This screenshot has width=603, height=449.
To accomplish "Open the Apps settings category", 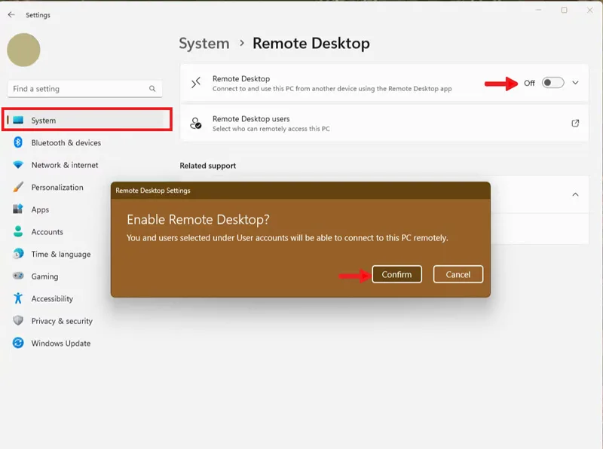I will click(40, 209).
